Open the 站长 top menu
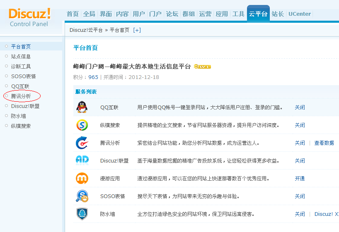Screen dimensions: 339x232 click(278, 14)
